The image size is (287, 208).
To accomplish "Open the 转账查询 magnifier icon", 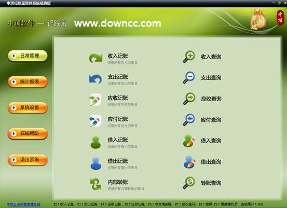I will click(x=189, y=183).
